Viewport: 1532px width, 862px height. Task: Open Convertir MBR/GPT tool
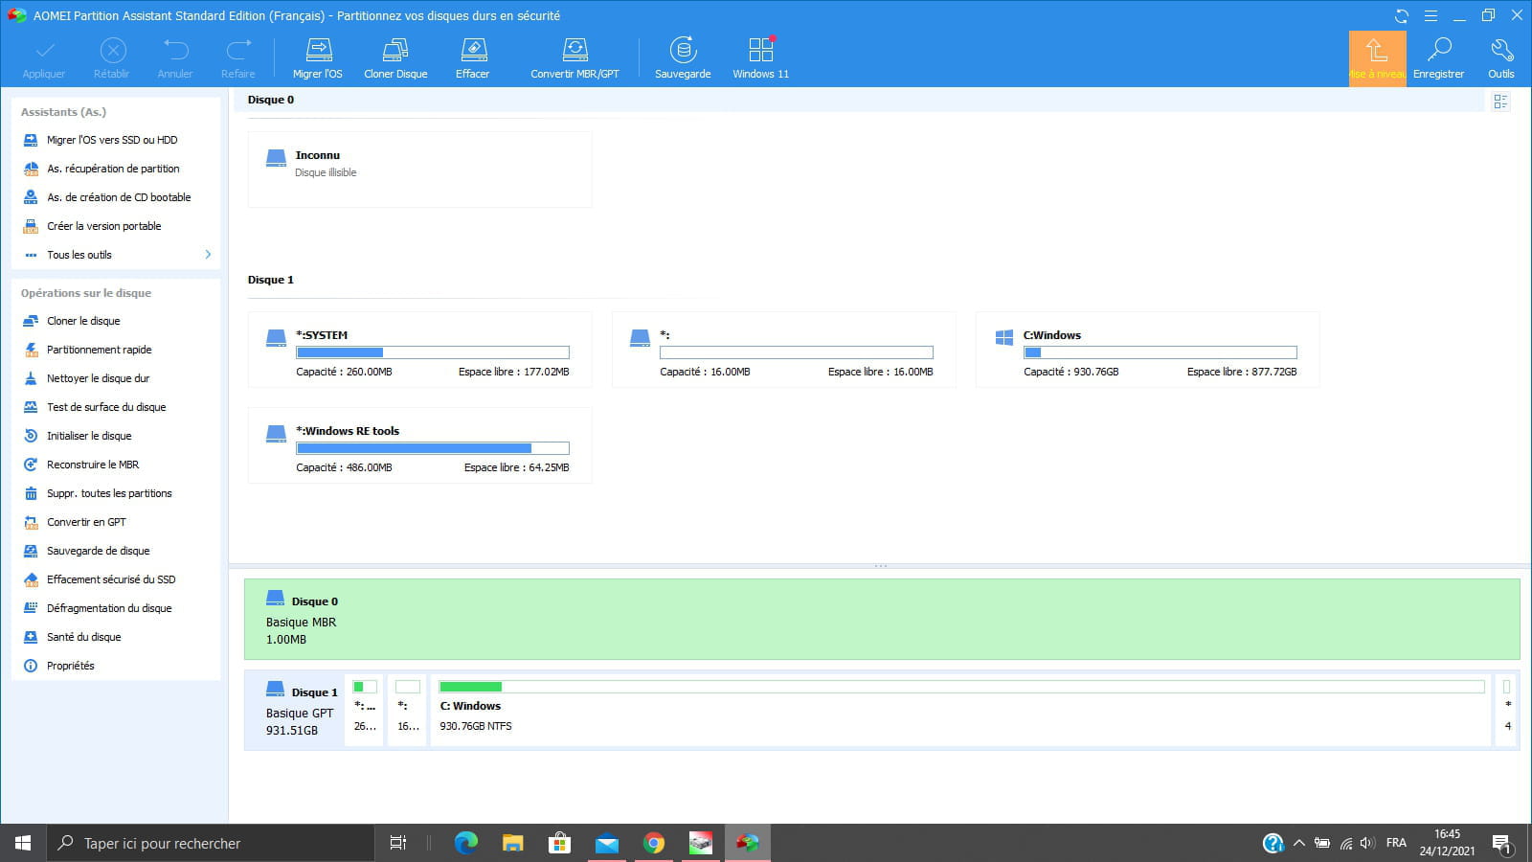(574, 58)
